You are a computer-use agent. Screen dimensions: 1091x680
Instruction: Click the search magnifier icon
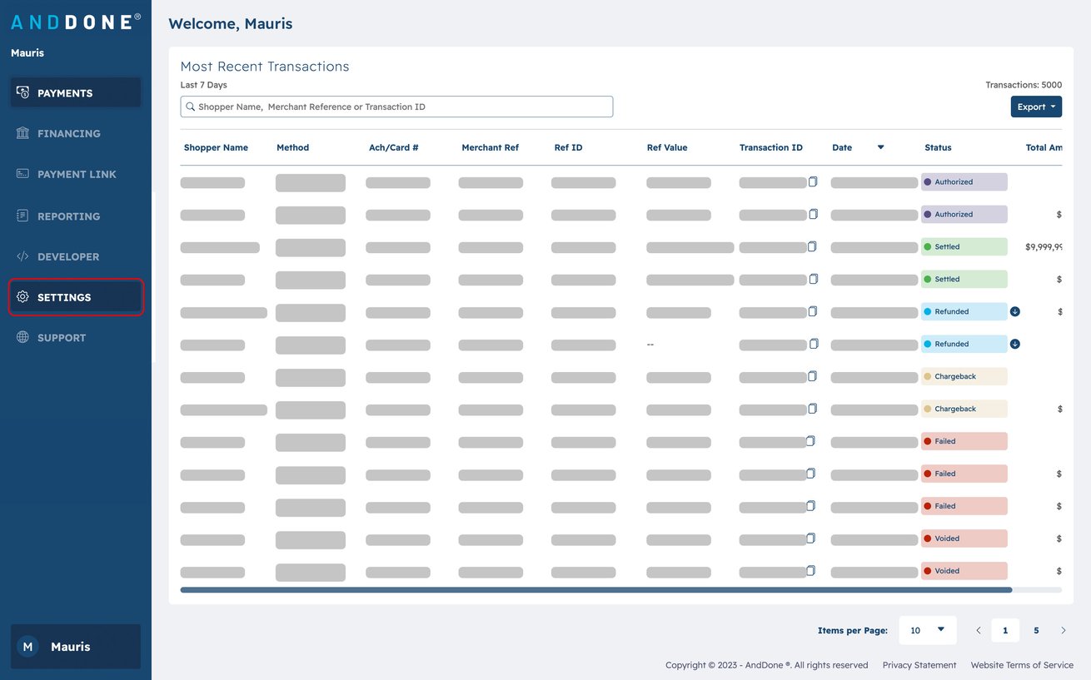191,107
